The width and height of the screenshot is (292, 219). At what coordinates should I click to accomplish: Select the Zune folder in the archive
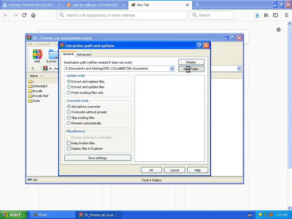(34, 101)
